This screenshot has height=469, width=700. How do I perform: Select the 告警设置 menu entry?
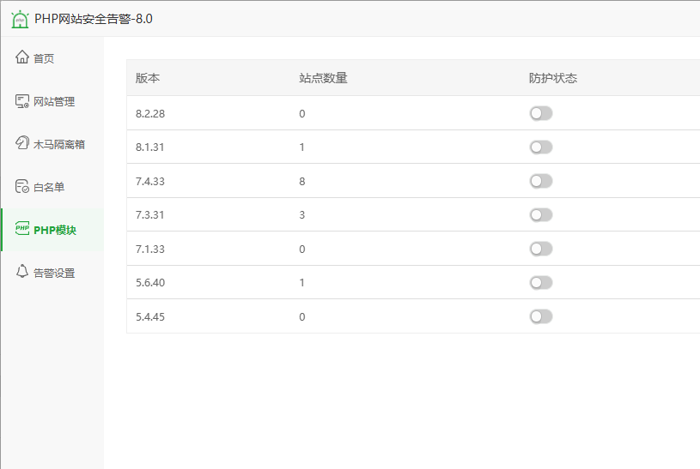coord(54,273)
